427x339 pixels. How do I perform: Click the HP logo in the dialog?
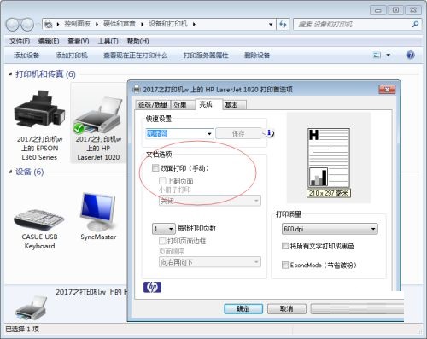click(x=152, y=287)
